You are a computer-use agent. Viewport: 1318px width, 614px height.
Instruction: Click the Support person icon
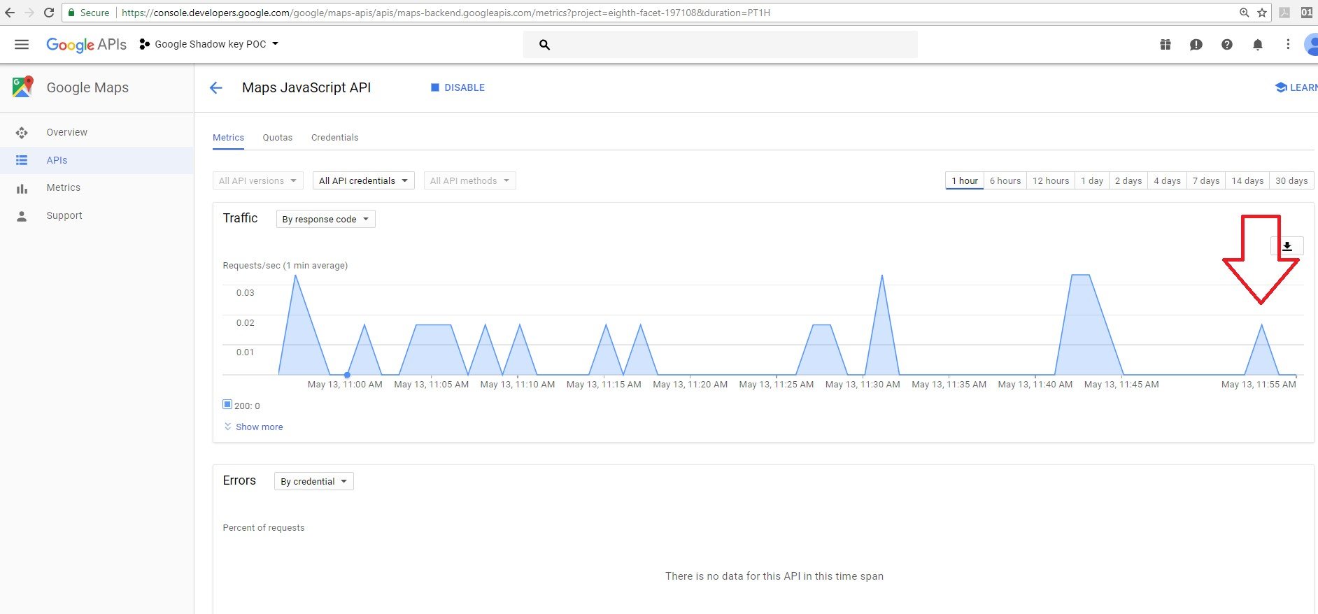point(22,216)
